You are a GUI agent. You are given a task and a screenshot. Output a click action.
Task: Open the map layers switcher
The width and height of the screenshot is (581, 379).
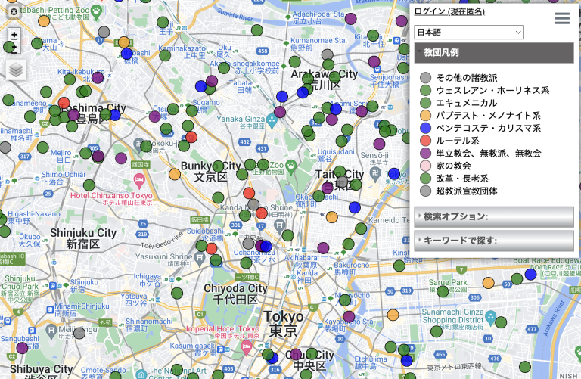16,70
